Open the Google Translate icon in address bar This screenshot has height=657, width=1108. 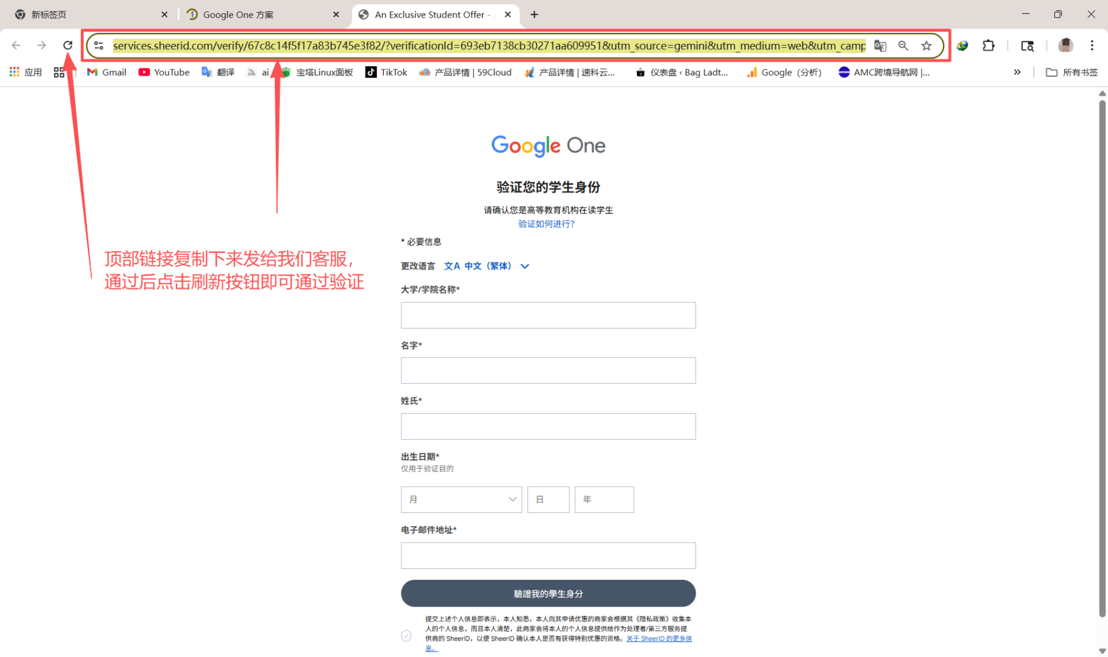click(x=880, y=45)
